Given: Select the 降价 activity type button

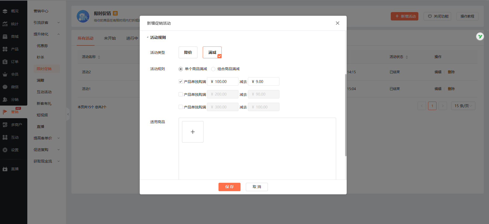Looking at the screenshot, I should 188,52.
